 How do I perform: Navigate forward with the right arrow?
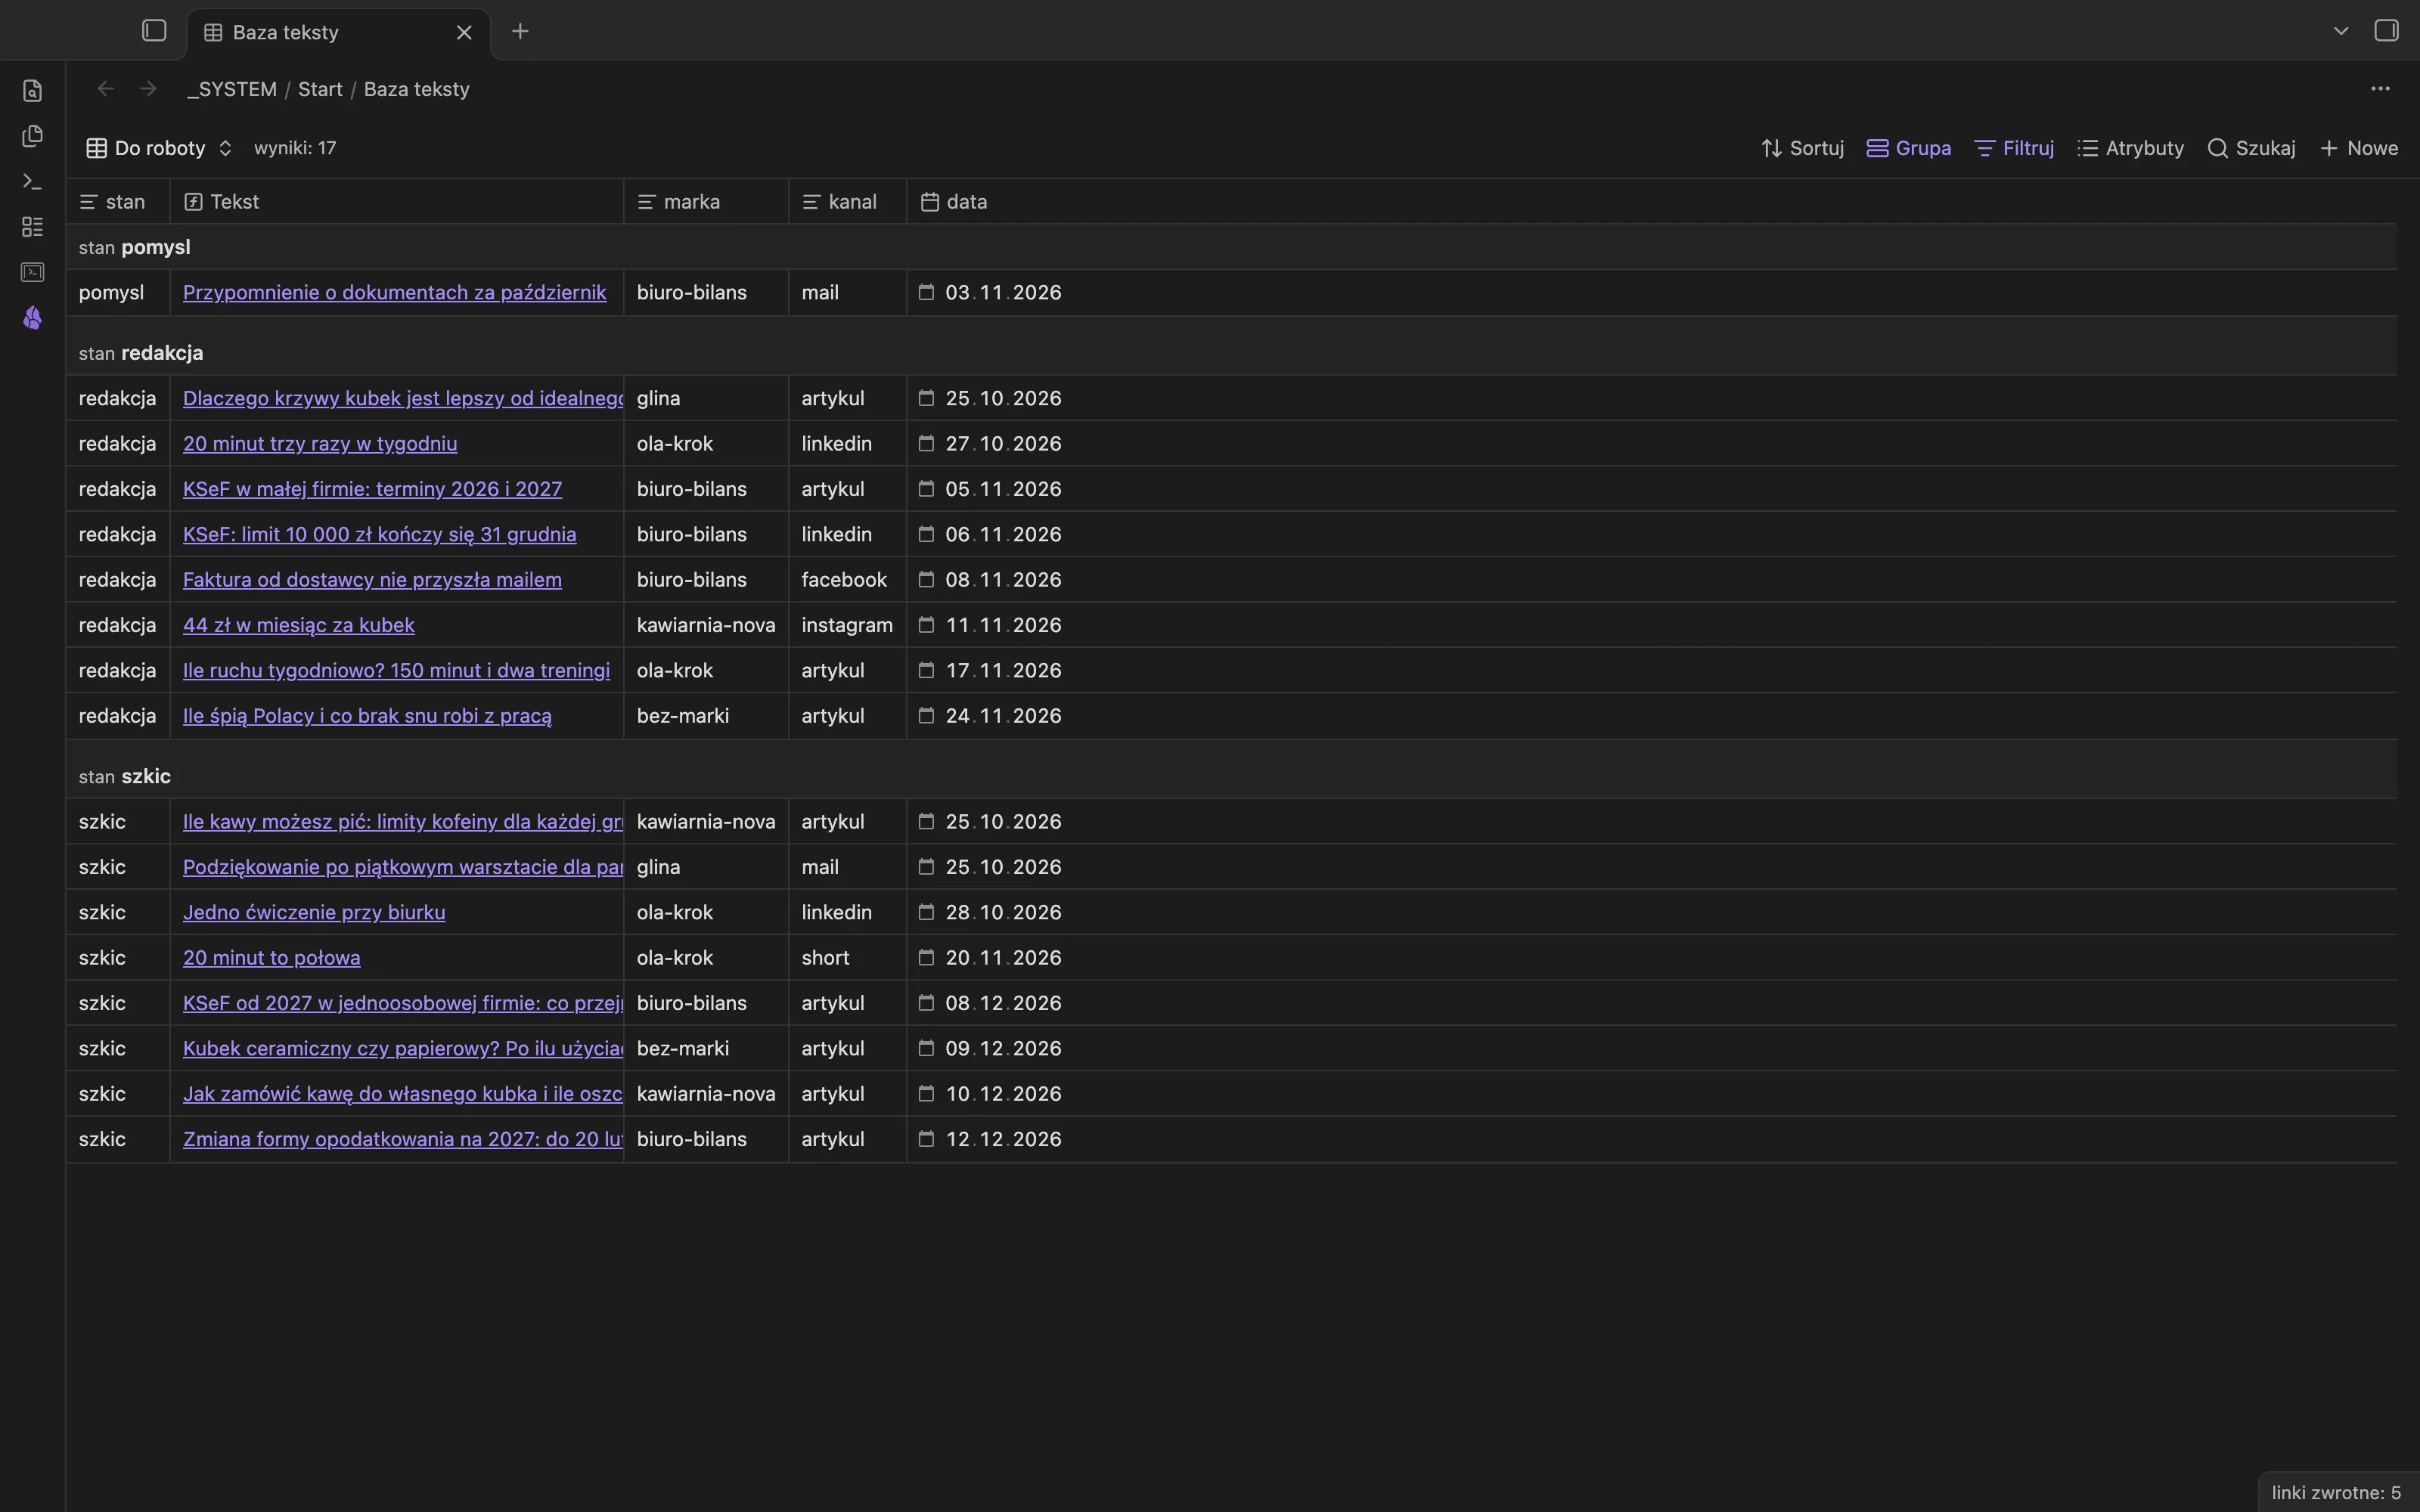tap(148, 89)
